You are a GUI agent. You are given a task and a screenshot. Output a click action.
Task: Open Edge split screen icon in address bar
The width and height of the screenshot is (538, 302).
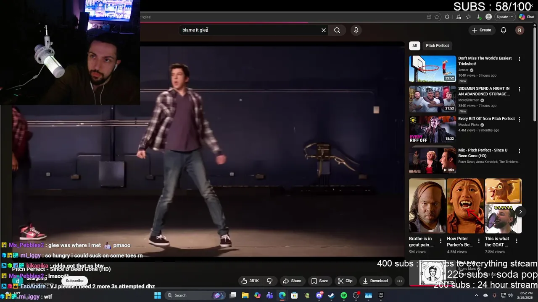click(429, 17)
